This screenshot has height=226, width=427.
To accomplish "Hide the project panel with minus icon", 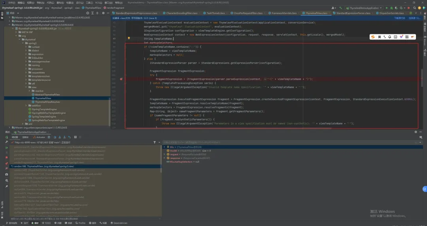I will [x=108, y=13].
